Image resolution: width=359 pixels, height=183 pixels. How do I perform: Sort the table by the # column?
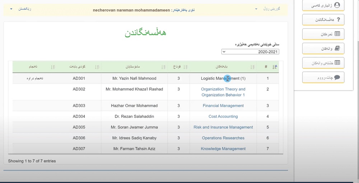tap(275, 67)
